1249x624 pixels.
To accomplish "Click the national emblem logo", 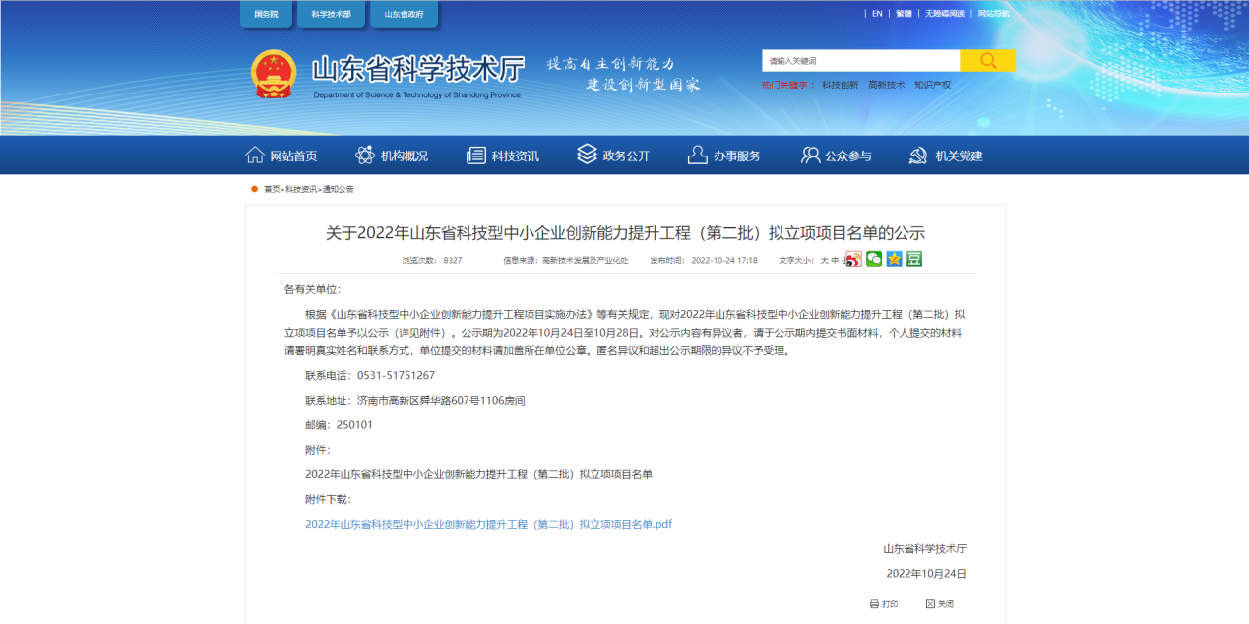I will 273,74.
